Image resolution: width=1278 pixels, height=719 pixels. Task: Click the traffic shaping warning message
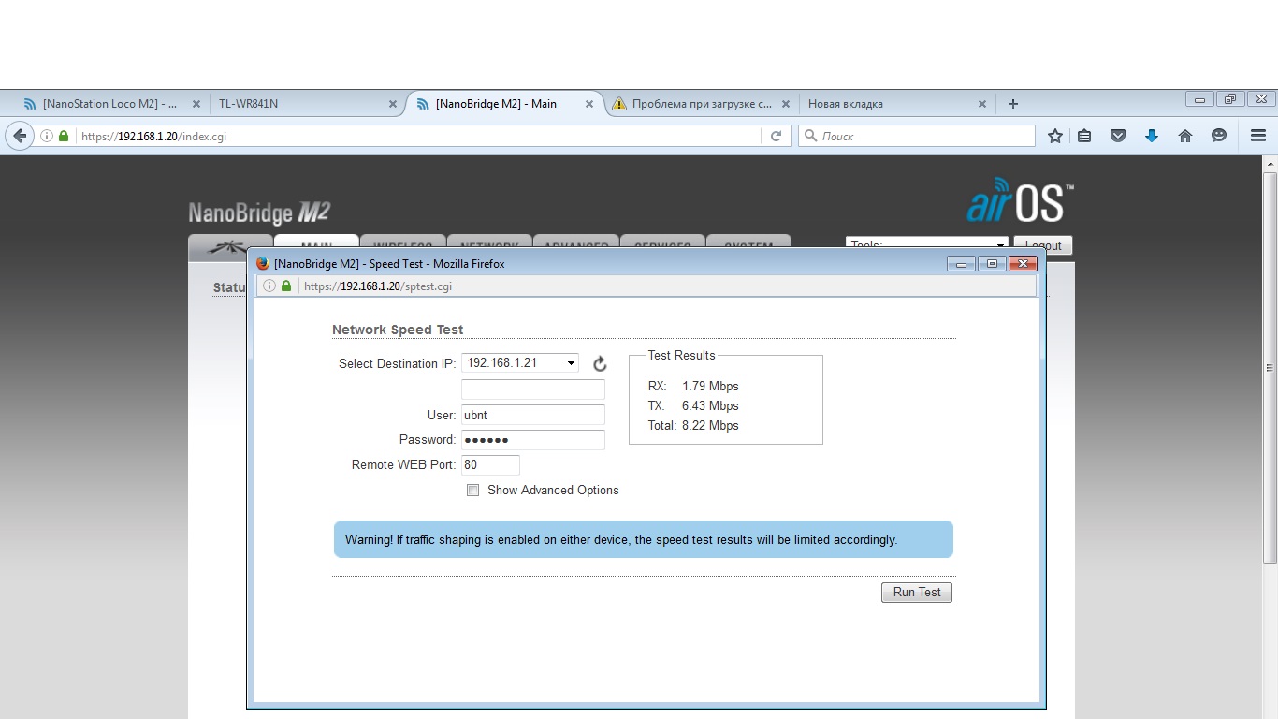pyautogui.click(x=644, y=539)
